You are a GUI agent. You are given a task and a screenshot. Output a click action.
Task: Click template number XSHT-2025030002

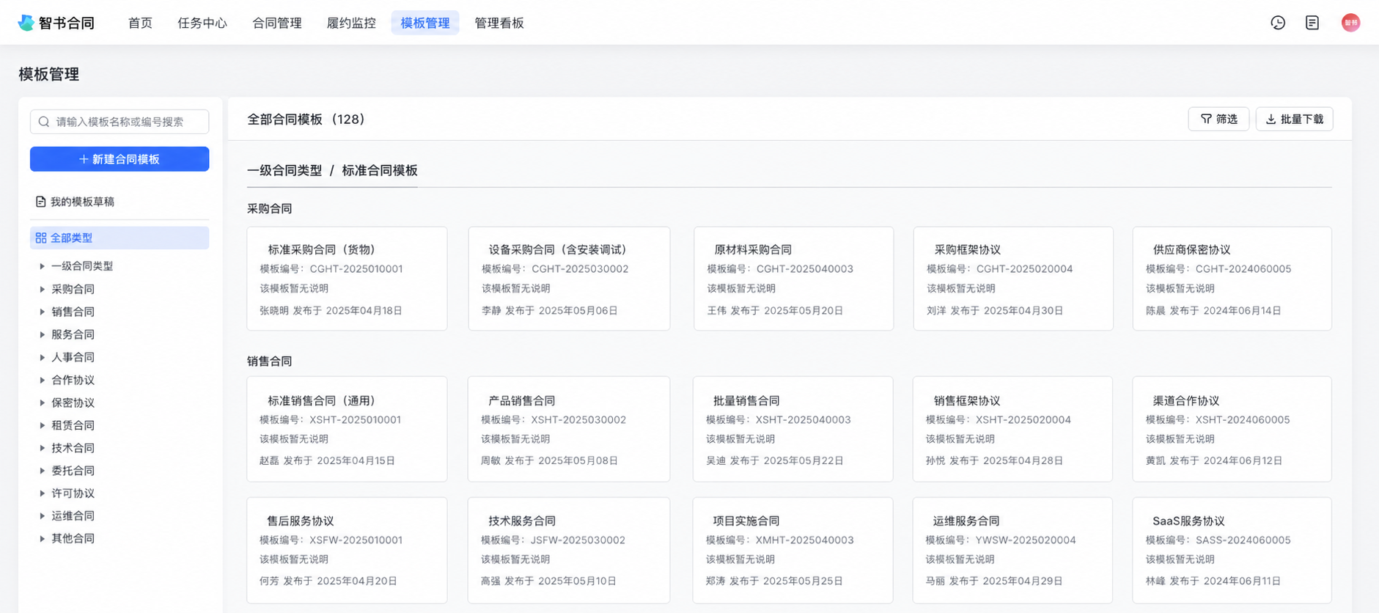(578, 420)
